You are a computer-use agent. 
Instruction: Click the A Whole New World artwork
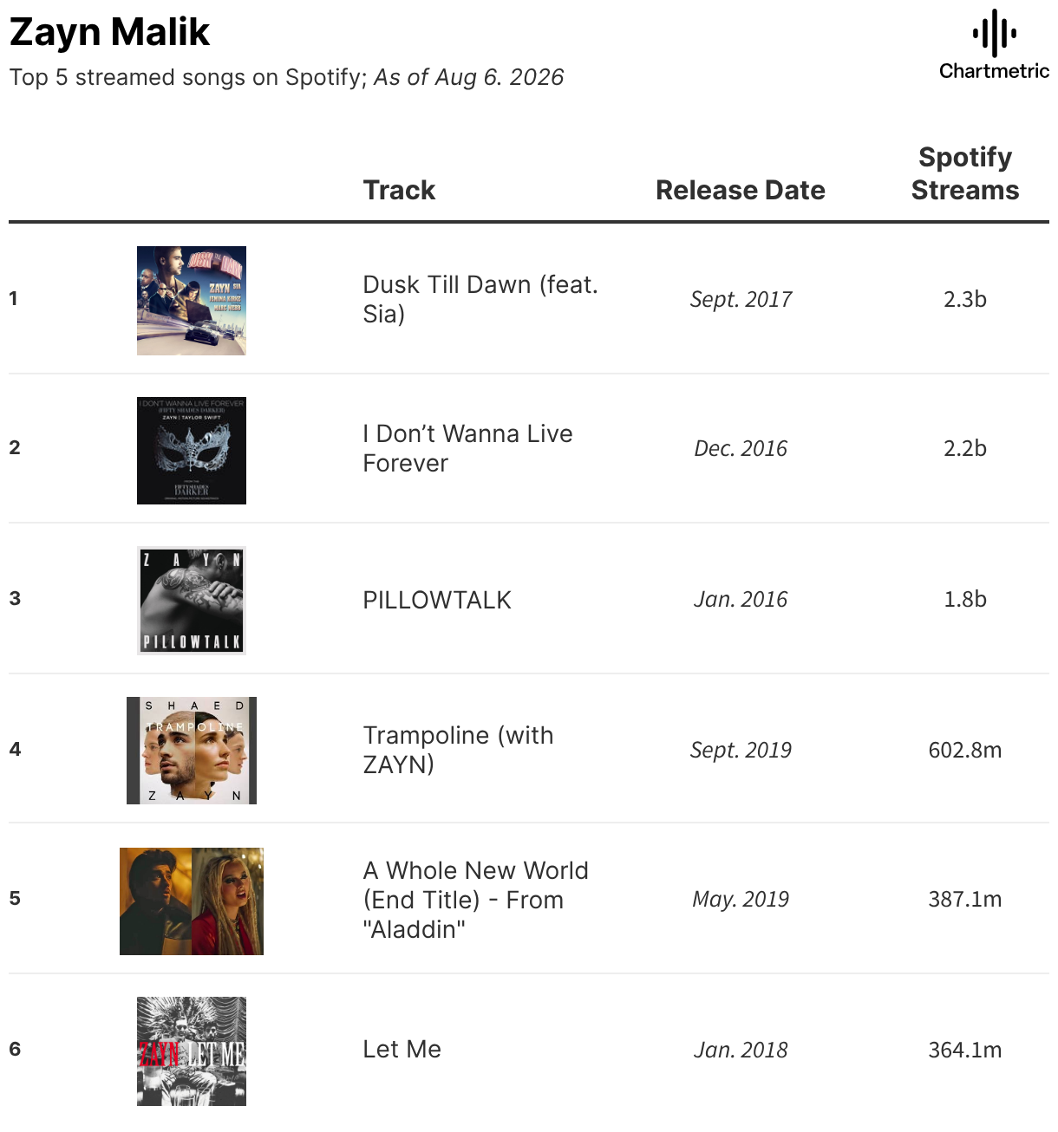click(192, 901)
